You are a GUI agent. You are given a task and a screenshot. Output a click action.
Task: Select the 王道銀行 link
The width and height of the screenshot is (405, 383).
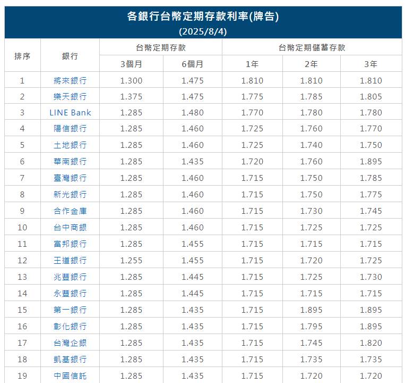[70, 261]
